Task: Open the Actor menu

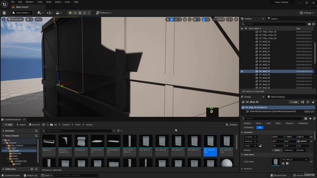Action: point(67,2)
